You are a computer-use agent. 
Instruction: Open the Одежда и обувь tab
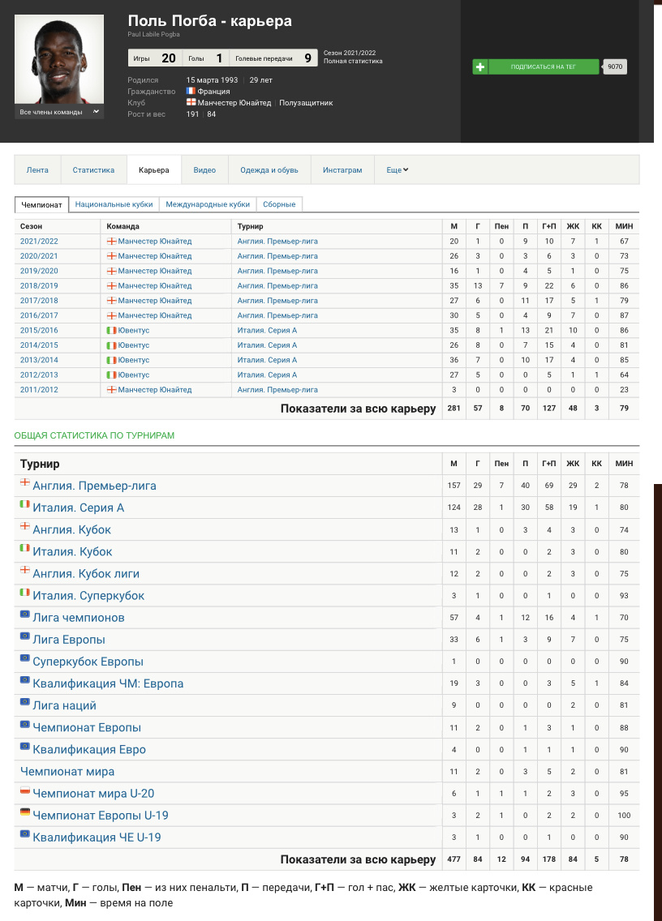[269, 169]
